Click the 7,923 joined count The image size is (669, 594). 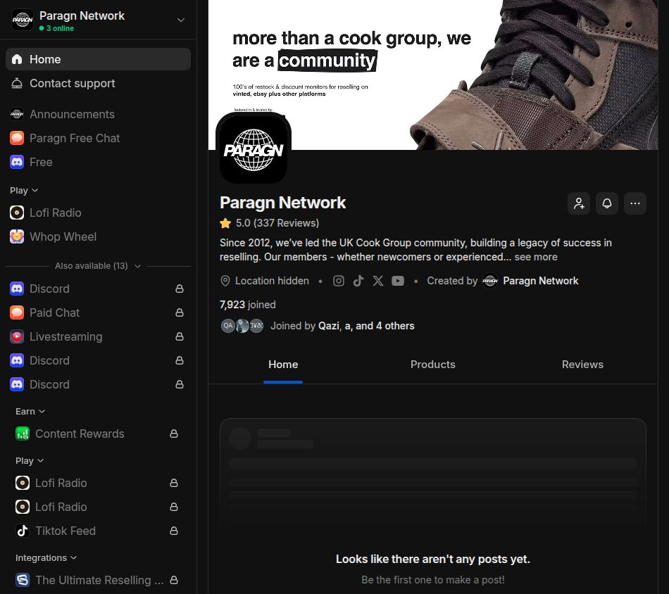click(x=247, y=305)
